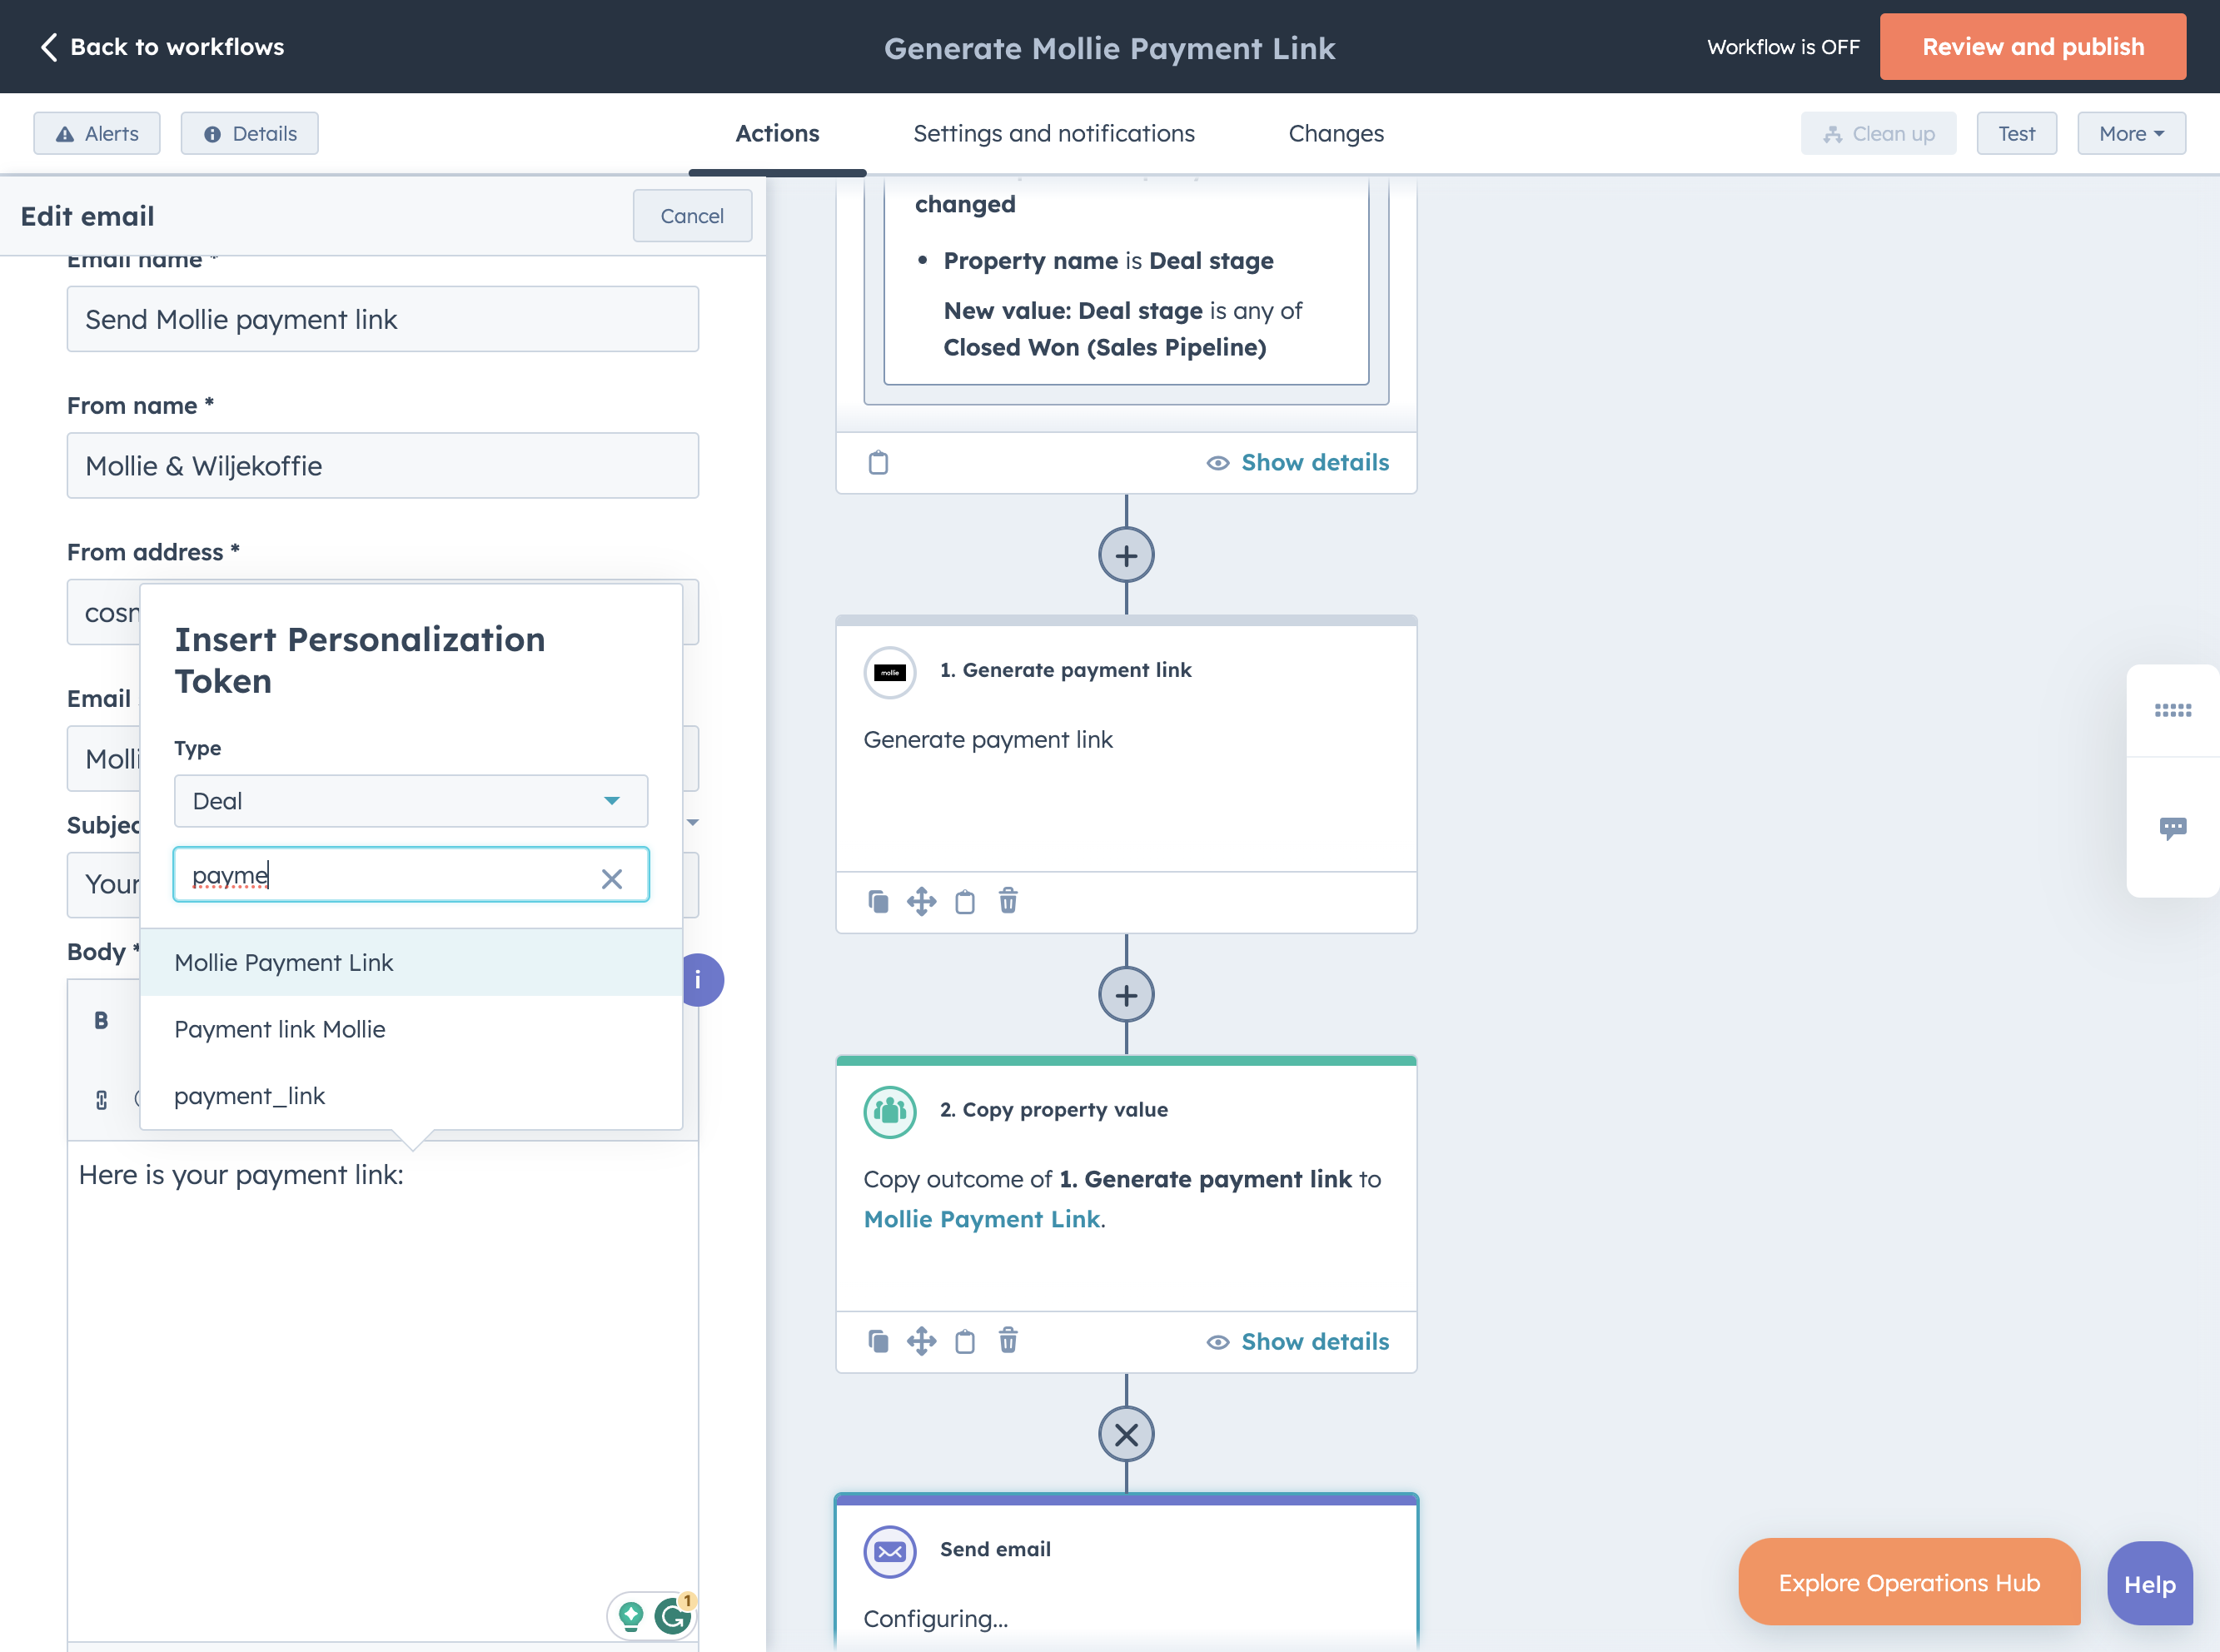
Task: Open the More dropdown menu
Action: 2131,133
